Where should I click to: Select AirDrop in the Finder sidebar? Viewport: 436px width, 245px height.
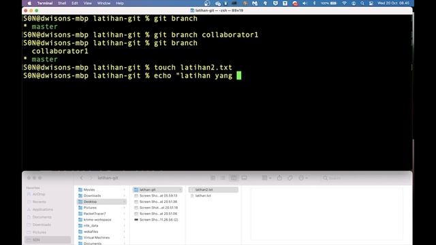[39, 194]
